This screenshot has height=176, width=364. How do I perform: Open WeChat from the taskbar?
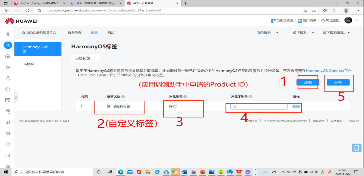[x=175, y=172]
